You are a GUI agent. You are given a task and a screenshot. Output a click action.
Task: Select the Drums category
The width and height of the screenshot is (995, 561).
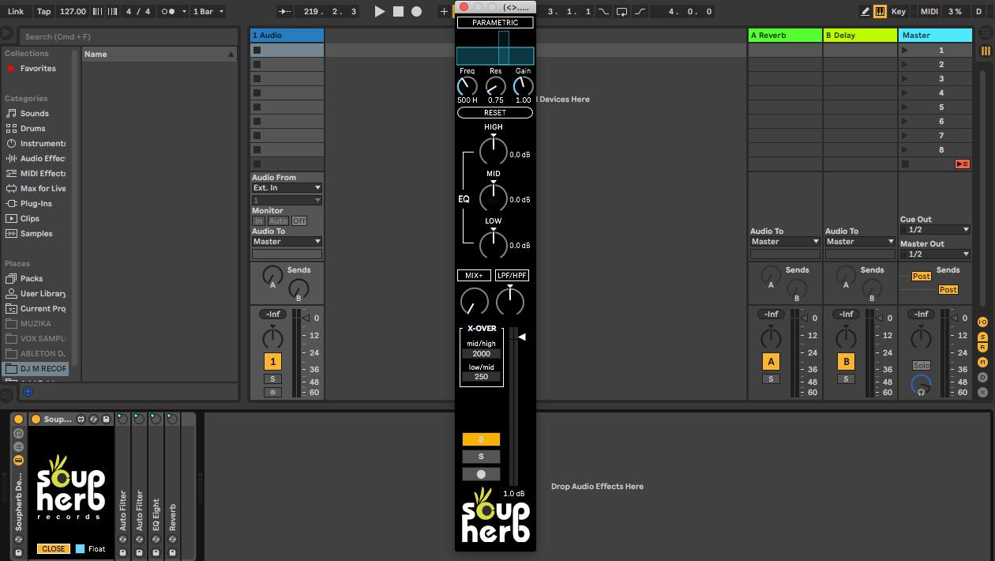(33, 128)
